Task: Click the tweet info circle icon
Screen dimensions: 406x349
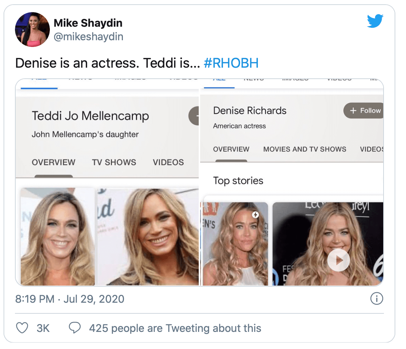Action: pos(376,298)
